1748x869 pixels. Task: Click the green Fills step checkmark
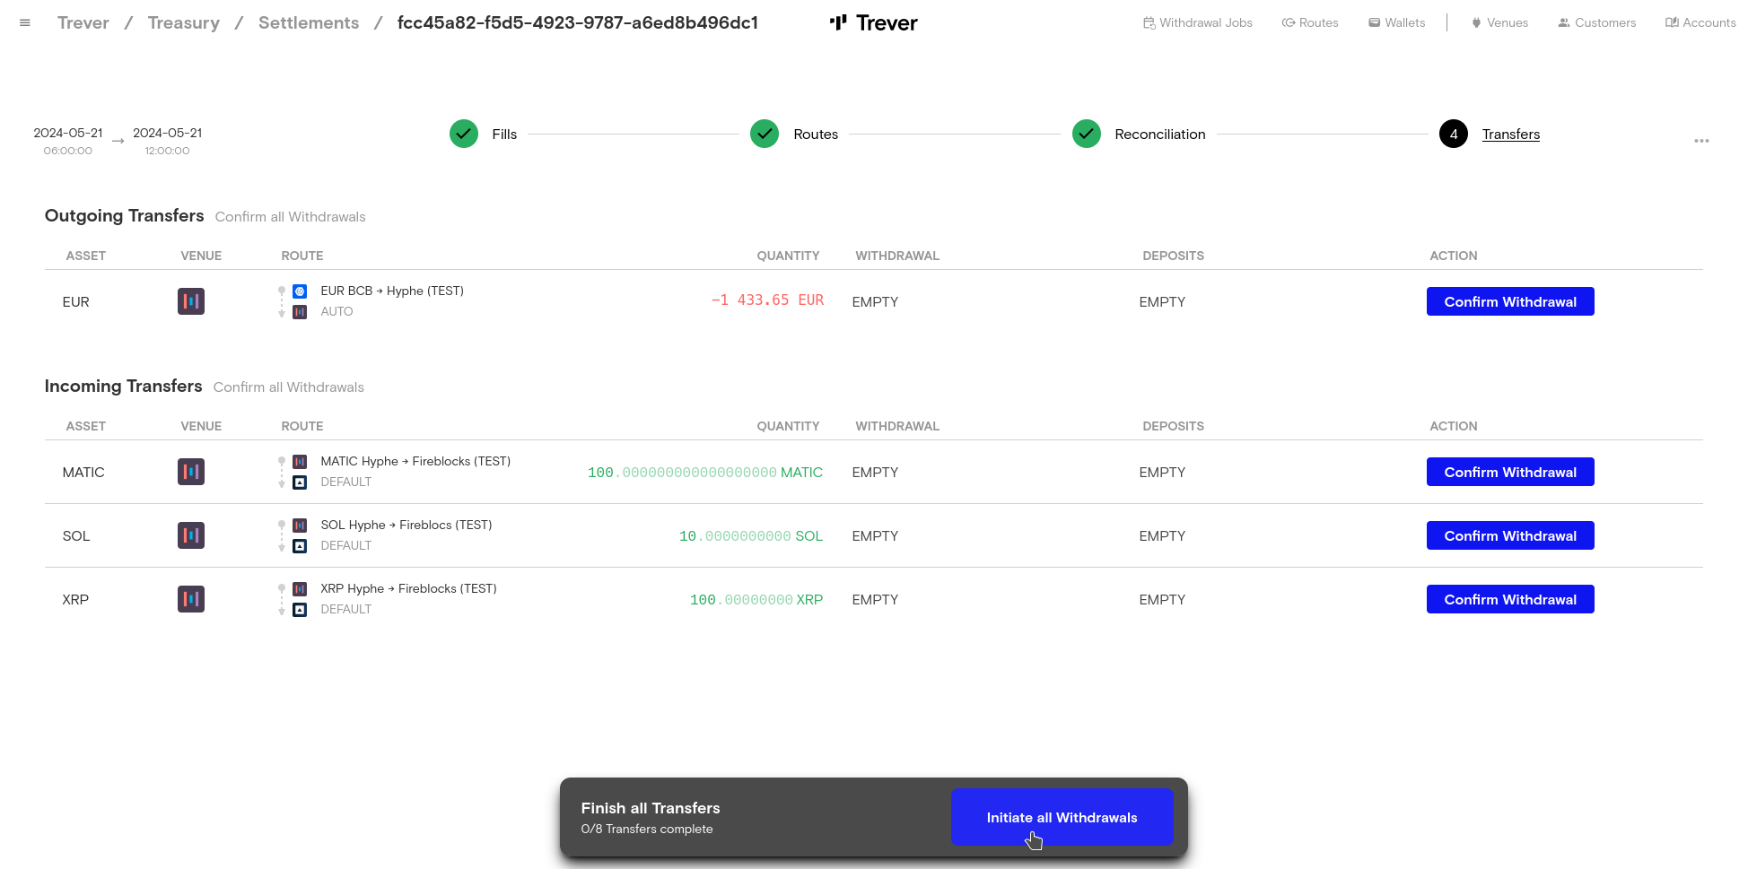pos(464,135)
